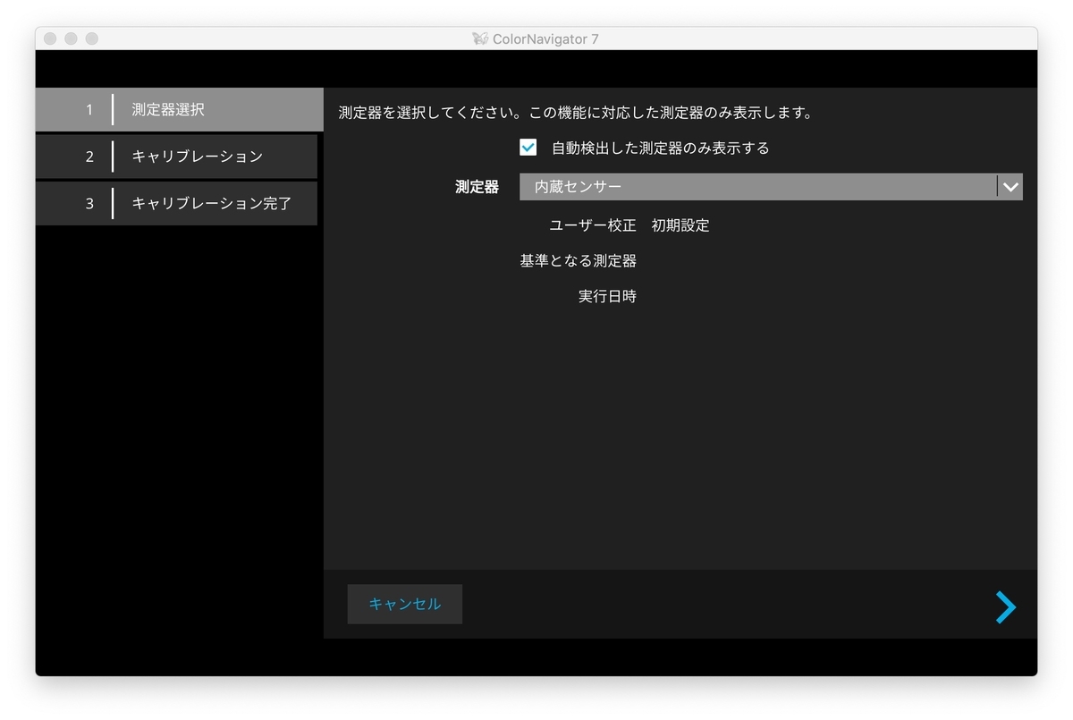Click the window zoom button
This screenshot has height=720, width=1073.
point(91,38)
